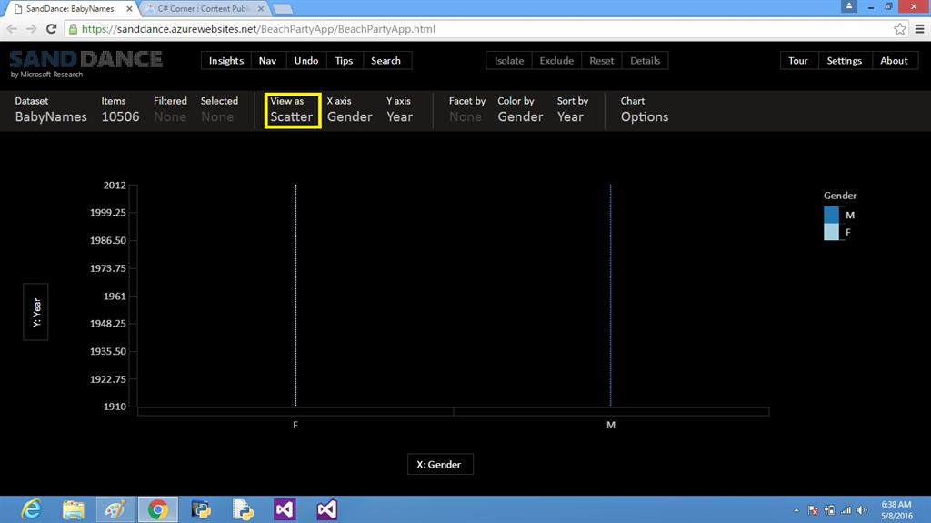Open SandDance Settings
The height and width of the screenshot is (523, 931).
pyautogui.click(x=845, y=61)
